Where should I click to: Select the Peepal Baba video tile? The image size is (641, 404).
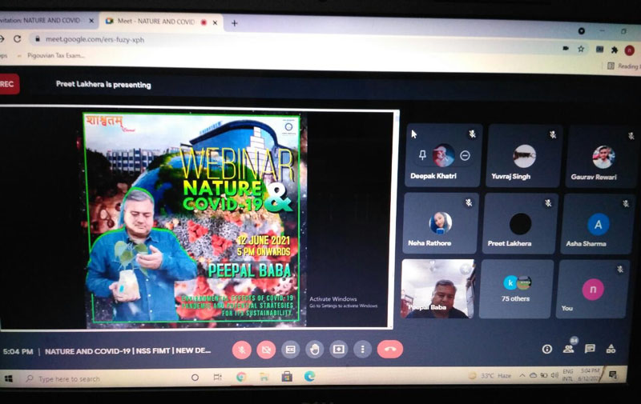(438, 289)
